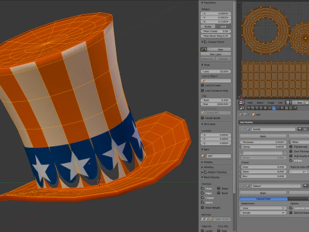309x232 pixels.
Task: Uncheck the Faces overlay checkbox
Action: [x=202, y=188]
